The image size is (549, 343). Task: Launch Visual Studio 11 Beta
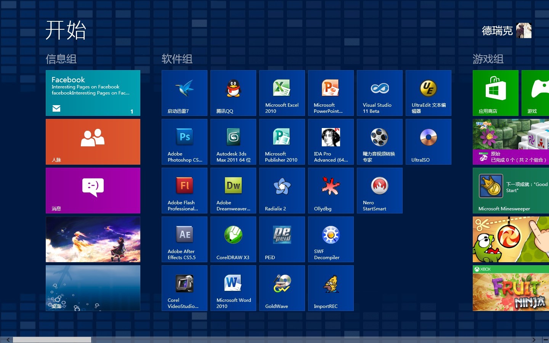tap(380, 93)
